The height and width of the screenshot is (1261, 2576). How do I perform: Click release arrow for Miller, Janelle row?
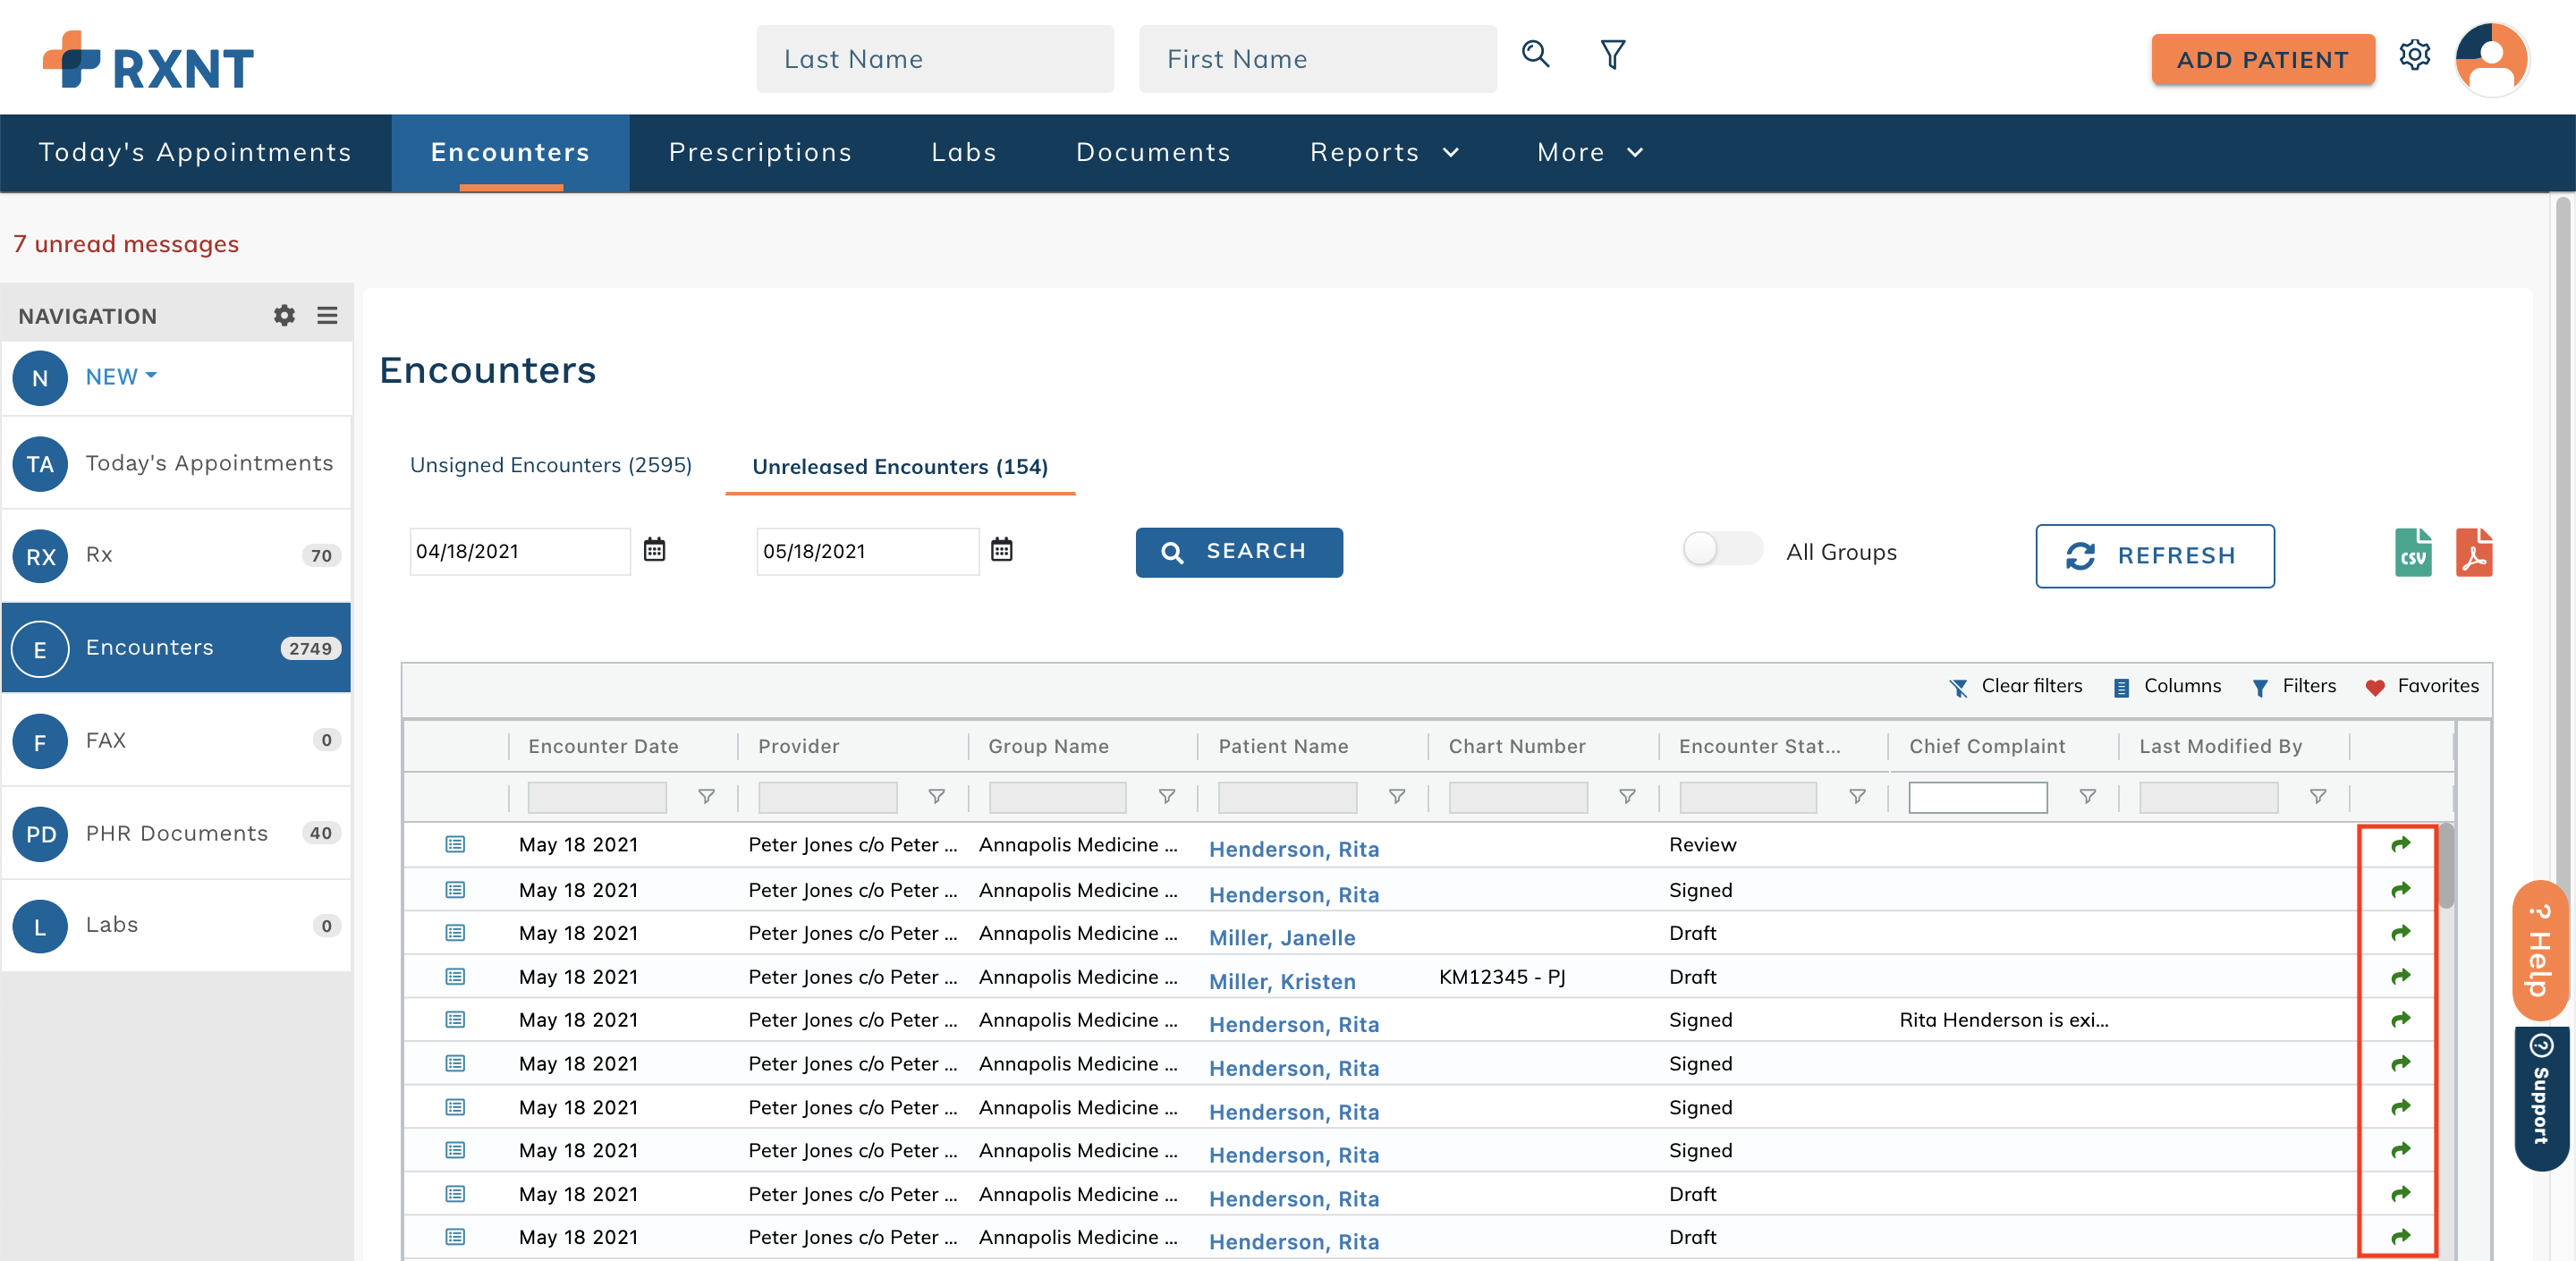pos(2400,933)
